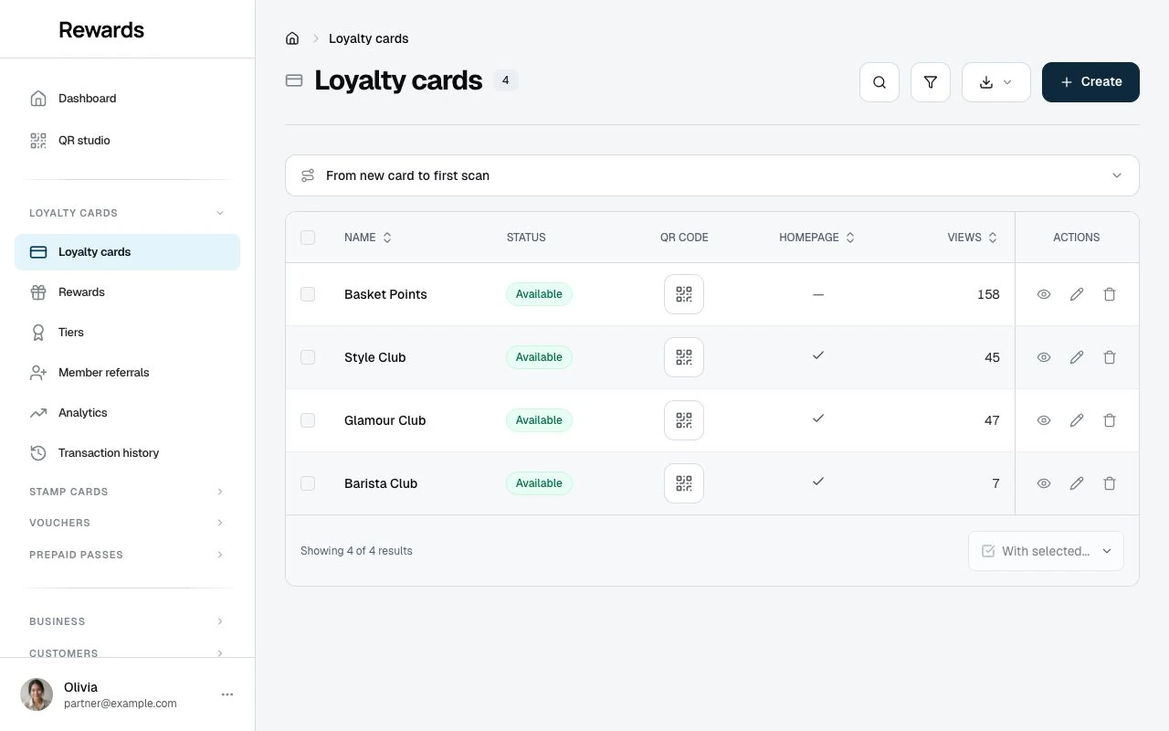
Task: Go to Dashboard in the sidebar
Action: pos(127,99)
